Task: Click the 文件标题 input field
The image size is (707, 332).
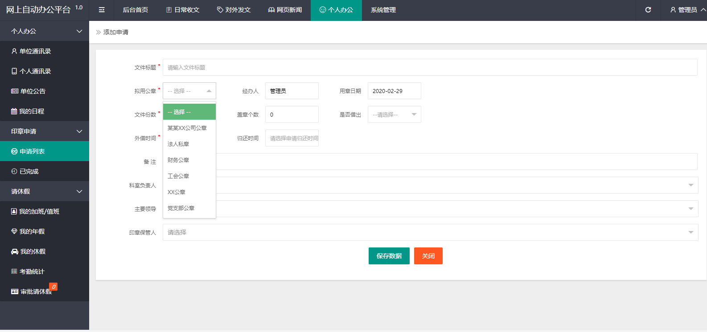Action: pos(430,67)
